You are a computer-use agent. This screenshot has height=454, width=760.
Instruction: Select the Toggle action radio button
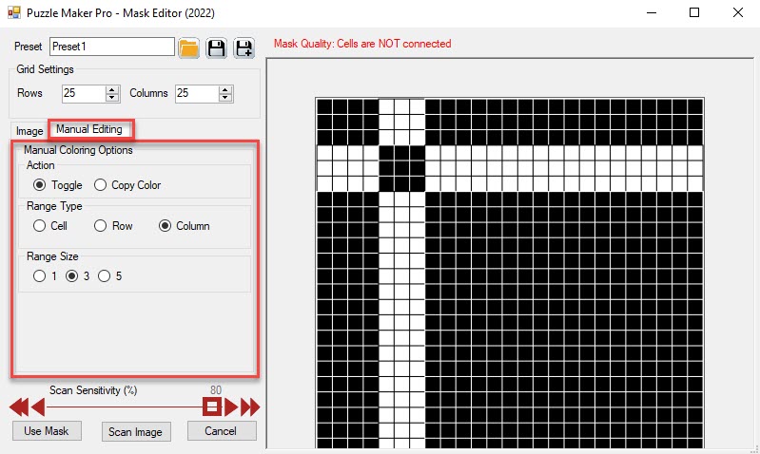[39, 185]
